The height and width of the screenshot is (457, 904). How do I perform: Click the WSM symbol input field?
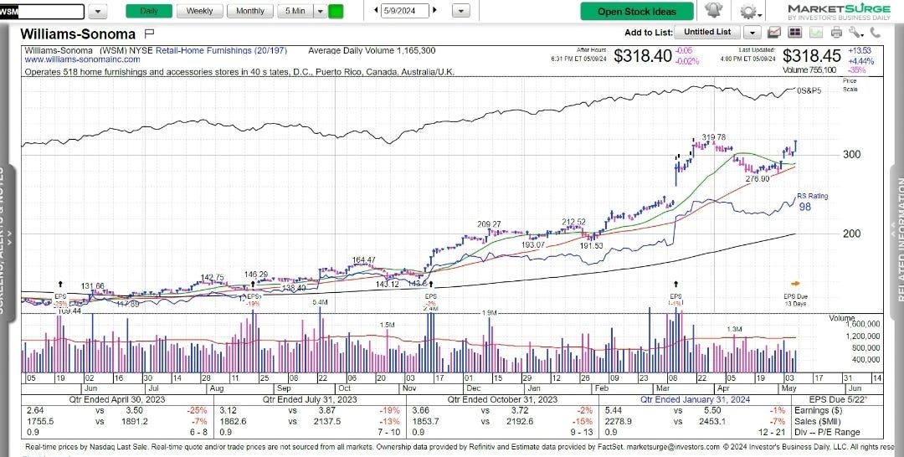pyautogui.click(x=42, y=11)
